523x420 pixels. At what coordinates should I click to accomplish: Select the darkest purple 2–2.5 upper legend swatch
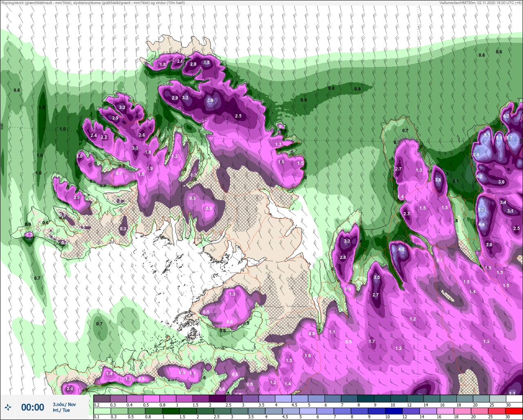217,398
